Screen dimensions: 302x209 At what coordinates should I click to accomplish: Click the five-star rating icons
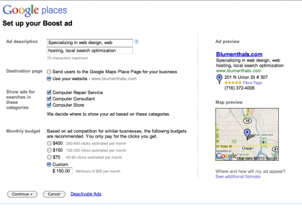(x=233, y=82)
